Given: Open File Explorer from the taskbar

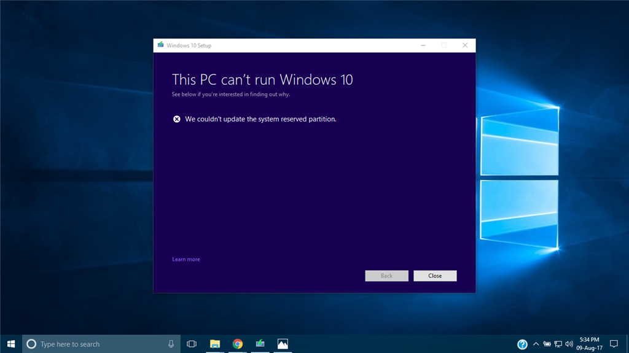Looking at the screenshot, I should (215, 344).
